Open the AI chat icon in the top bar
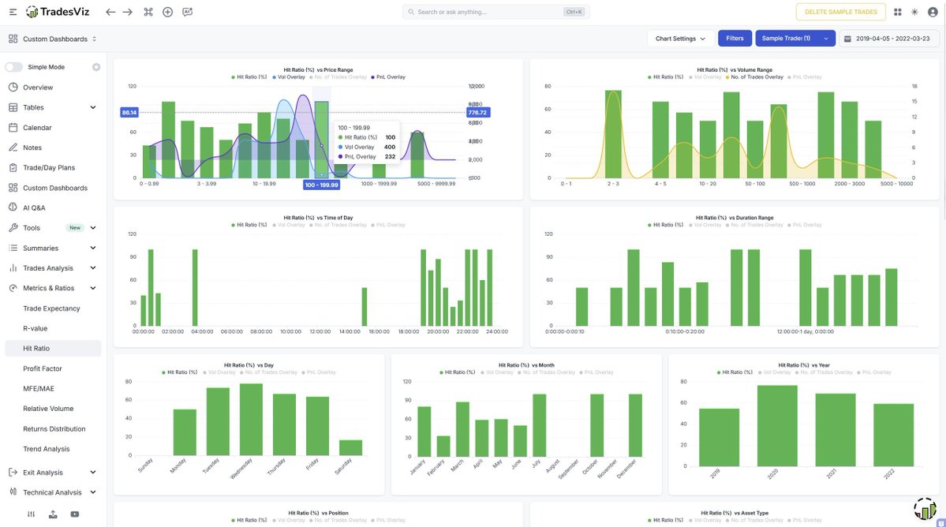 click(x=188, y=12)
